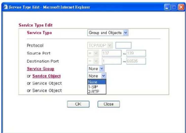Click the Internet Explorer page icon in title bar

pos(5,7)
